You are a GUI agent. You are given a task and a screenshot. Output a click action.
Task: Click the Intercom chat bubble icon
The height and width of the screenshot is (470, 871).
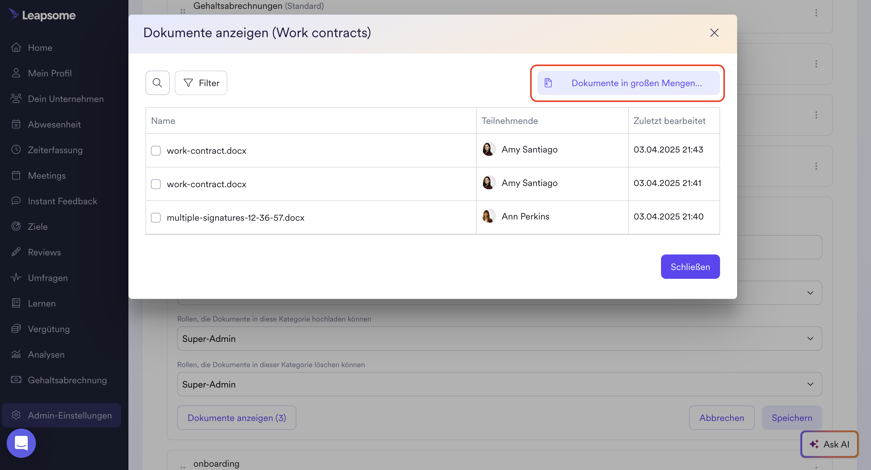[x=21, y=443]
